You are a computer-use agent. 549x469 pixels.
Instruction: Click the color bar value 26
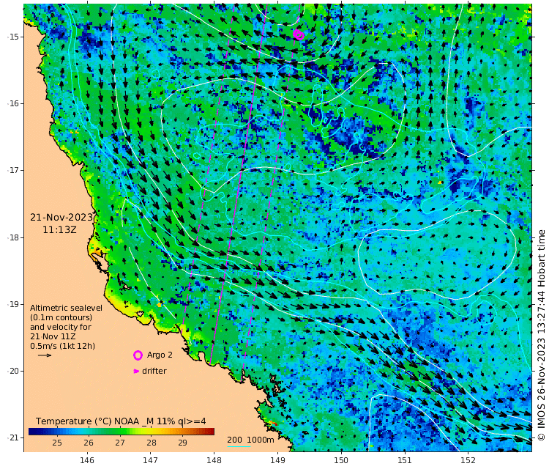89,443
